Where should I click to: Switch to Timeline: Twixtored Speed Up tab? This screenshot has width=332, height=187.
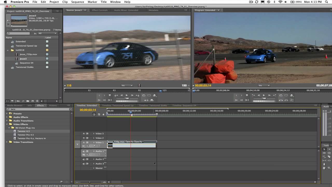pyautogui.click(x=118, y=105)
